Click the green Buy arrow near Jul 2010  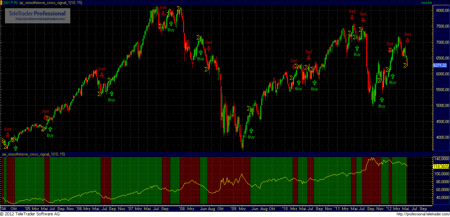click(314, 83)
